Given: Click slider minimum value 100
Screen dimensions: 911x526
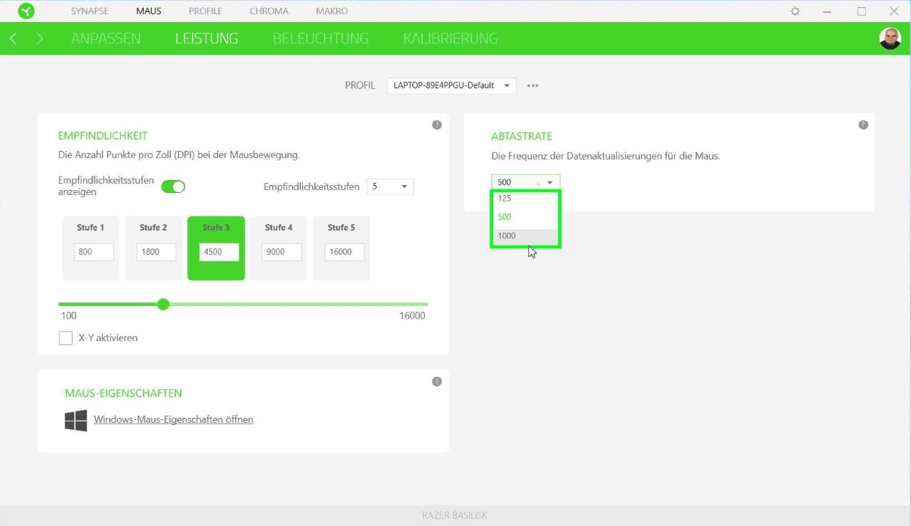Looking at the screenshot, I should (x=69, y=316).
